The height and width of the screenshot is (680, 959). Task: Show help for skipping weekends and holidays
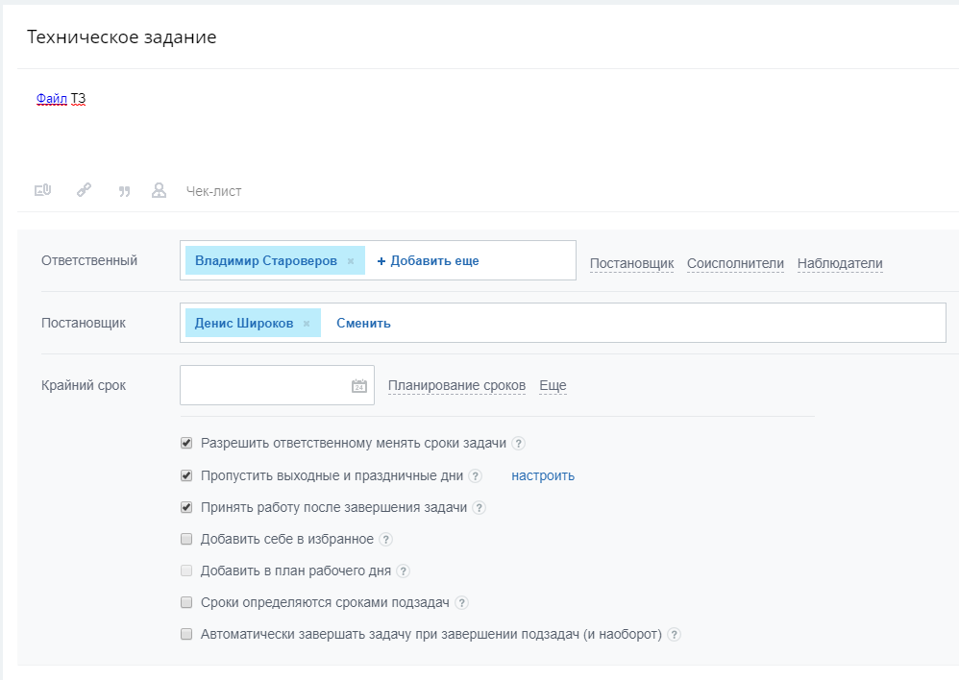[476, 475]
